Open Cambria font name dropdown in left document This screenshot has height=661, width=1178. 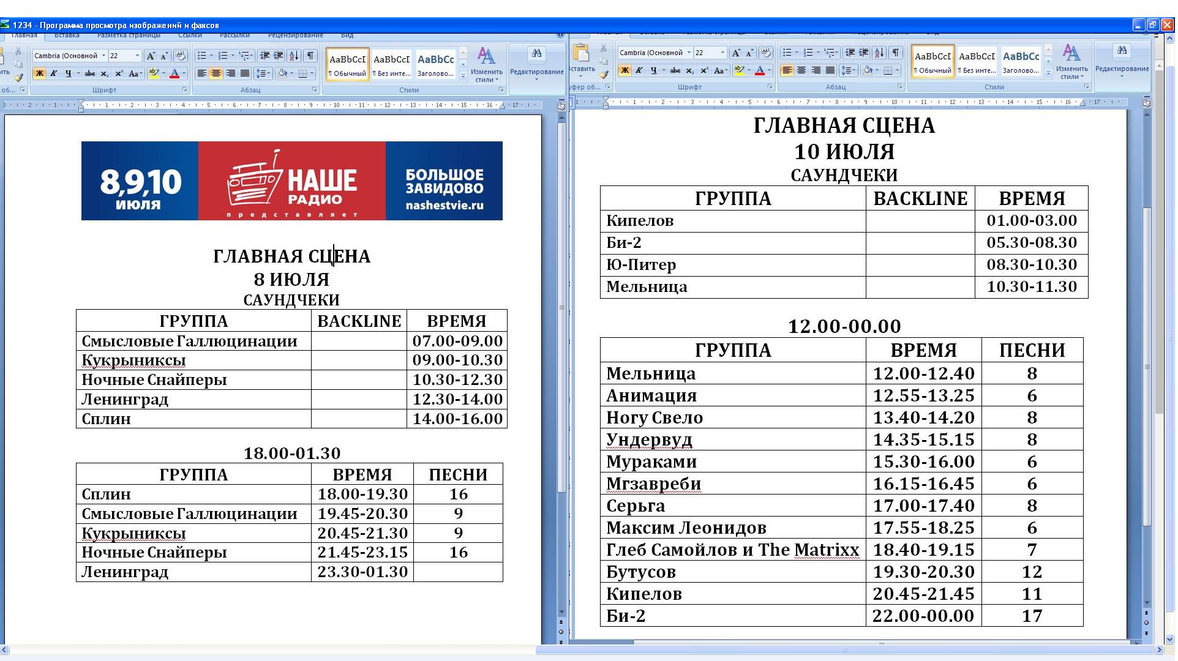coord(103,56)
